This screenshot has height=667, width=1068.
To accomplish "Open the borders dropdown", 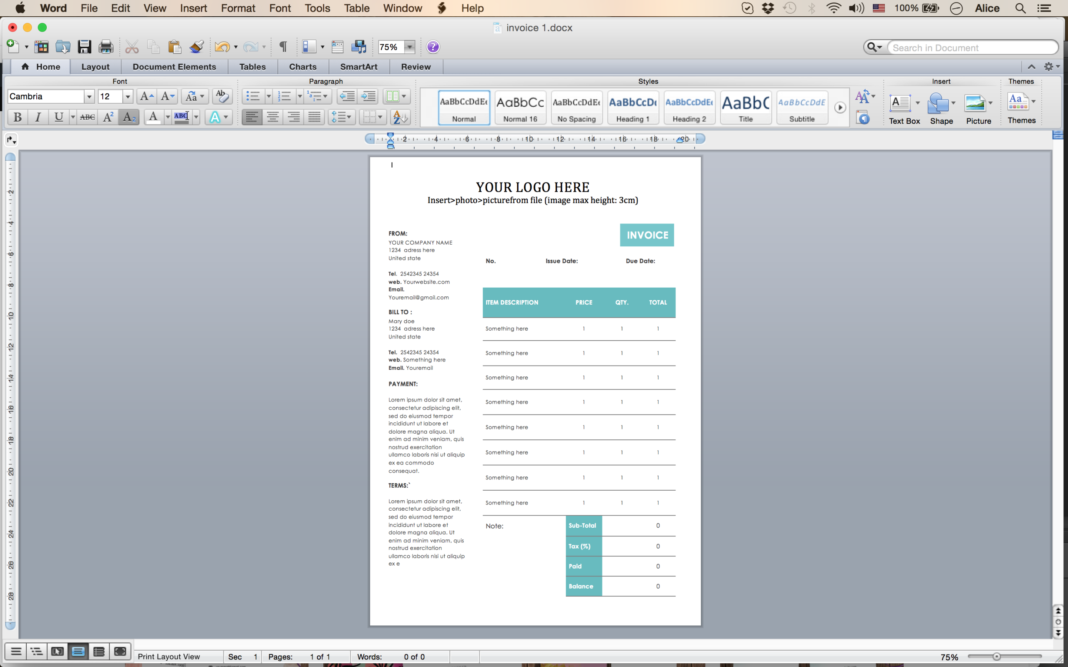I will click(373, 117).
